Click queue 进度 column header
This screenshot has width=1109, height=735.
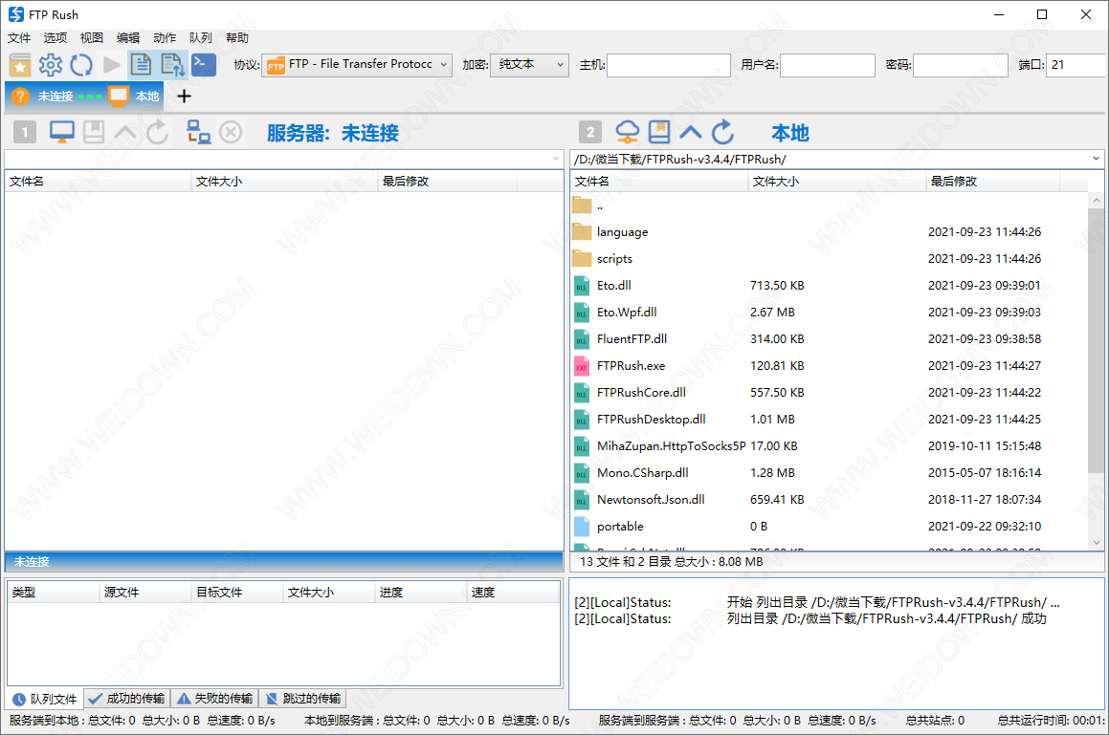(x=421, y=593)
